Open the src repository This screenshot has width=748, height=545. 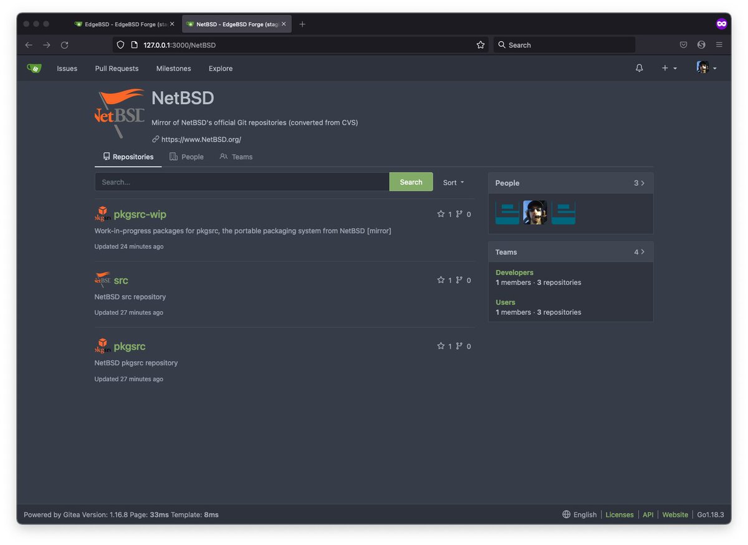point(121,281)
